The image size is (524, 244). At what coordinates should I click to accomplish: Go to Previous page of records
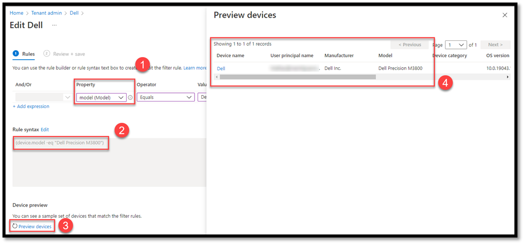[409, 44]
